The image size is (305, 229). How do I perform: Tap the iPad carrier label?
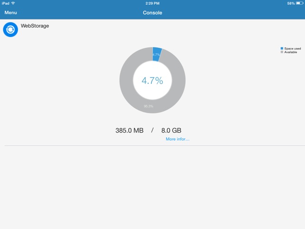click(5, 3)
